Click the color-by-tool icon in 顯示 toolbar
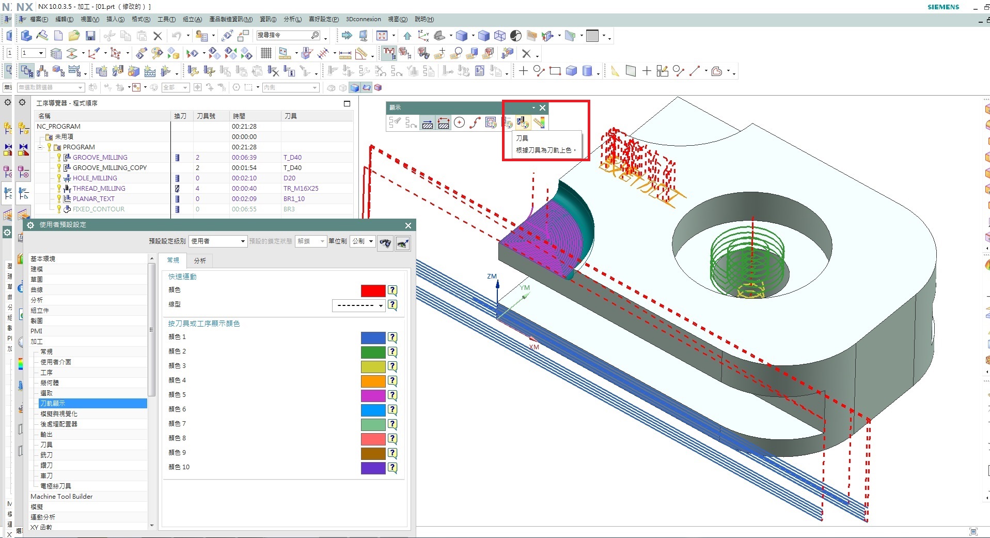Screen dimensions: 990x538 tap(523, 122)
